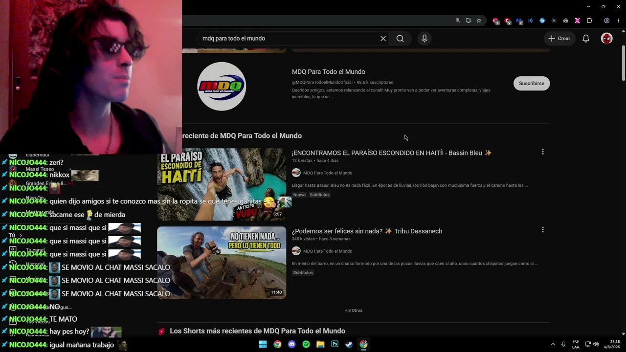Screen dimensions: 626x352
Task: Start voice search with the microphone icon
Action: pos(424,39)
